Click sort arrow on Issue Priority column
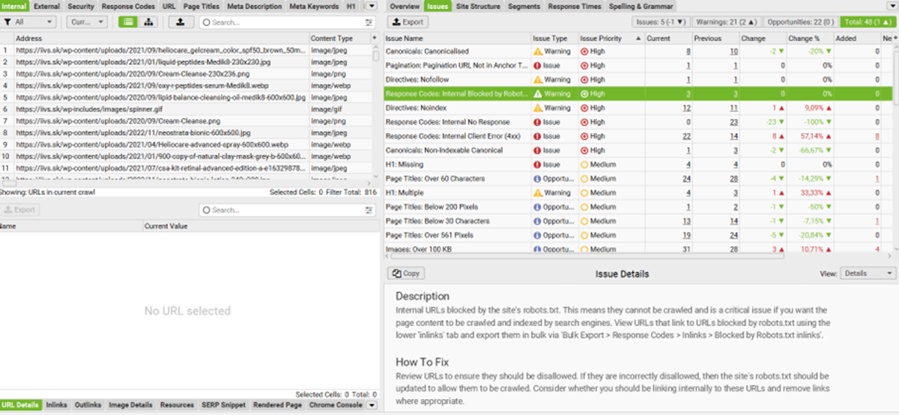This screenshot has width=899, height=415. pyautogui.click(x=638, y=38)
